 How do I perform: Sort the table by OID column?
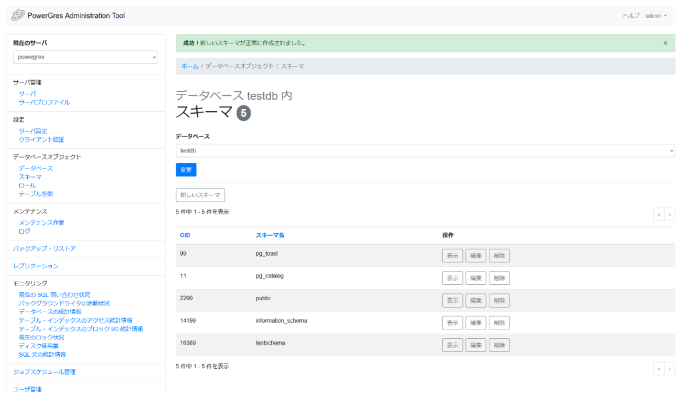185,235
